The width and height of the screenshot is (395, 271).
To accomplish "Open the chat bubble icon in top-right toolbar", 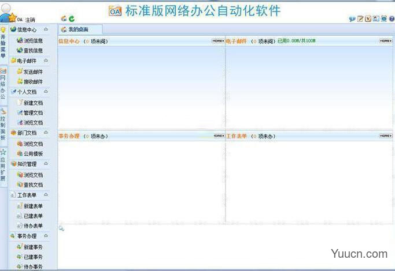I will 352,19.
